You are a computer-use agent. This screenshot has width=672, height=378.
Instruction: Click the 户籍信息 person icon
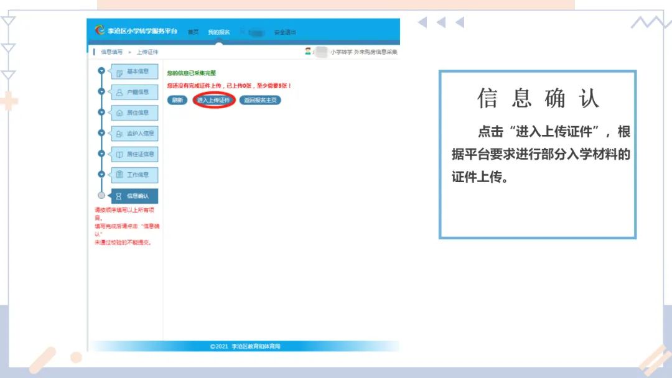(118, 92)
